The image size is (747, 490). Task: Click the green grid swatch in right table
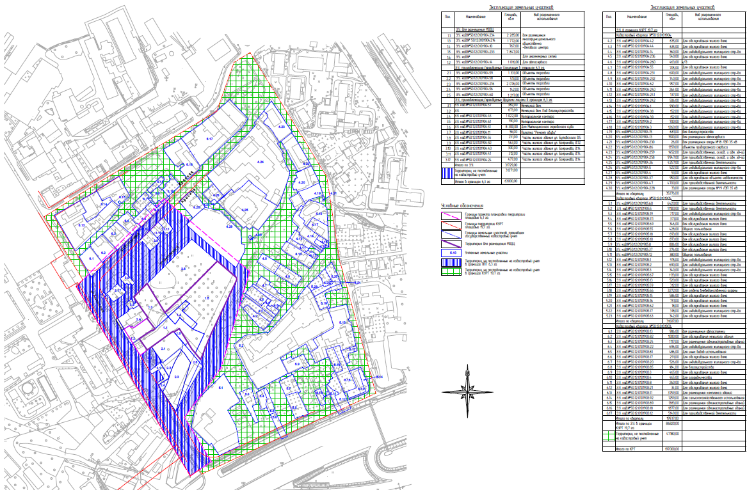click(608, 436)
